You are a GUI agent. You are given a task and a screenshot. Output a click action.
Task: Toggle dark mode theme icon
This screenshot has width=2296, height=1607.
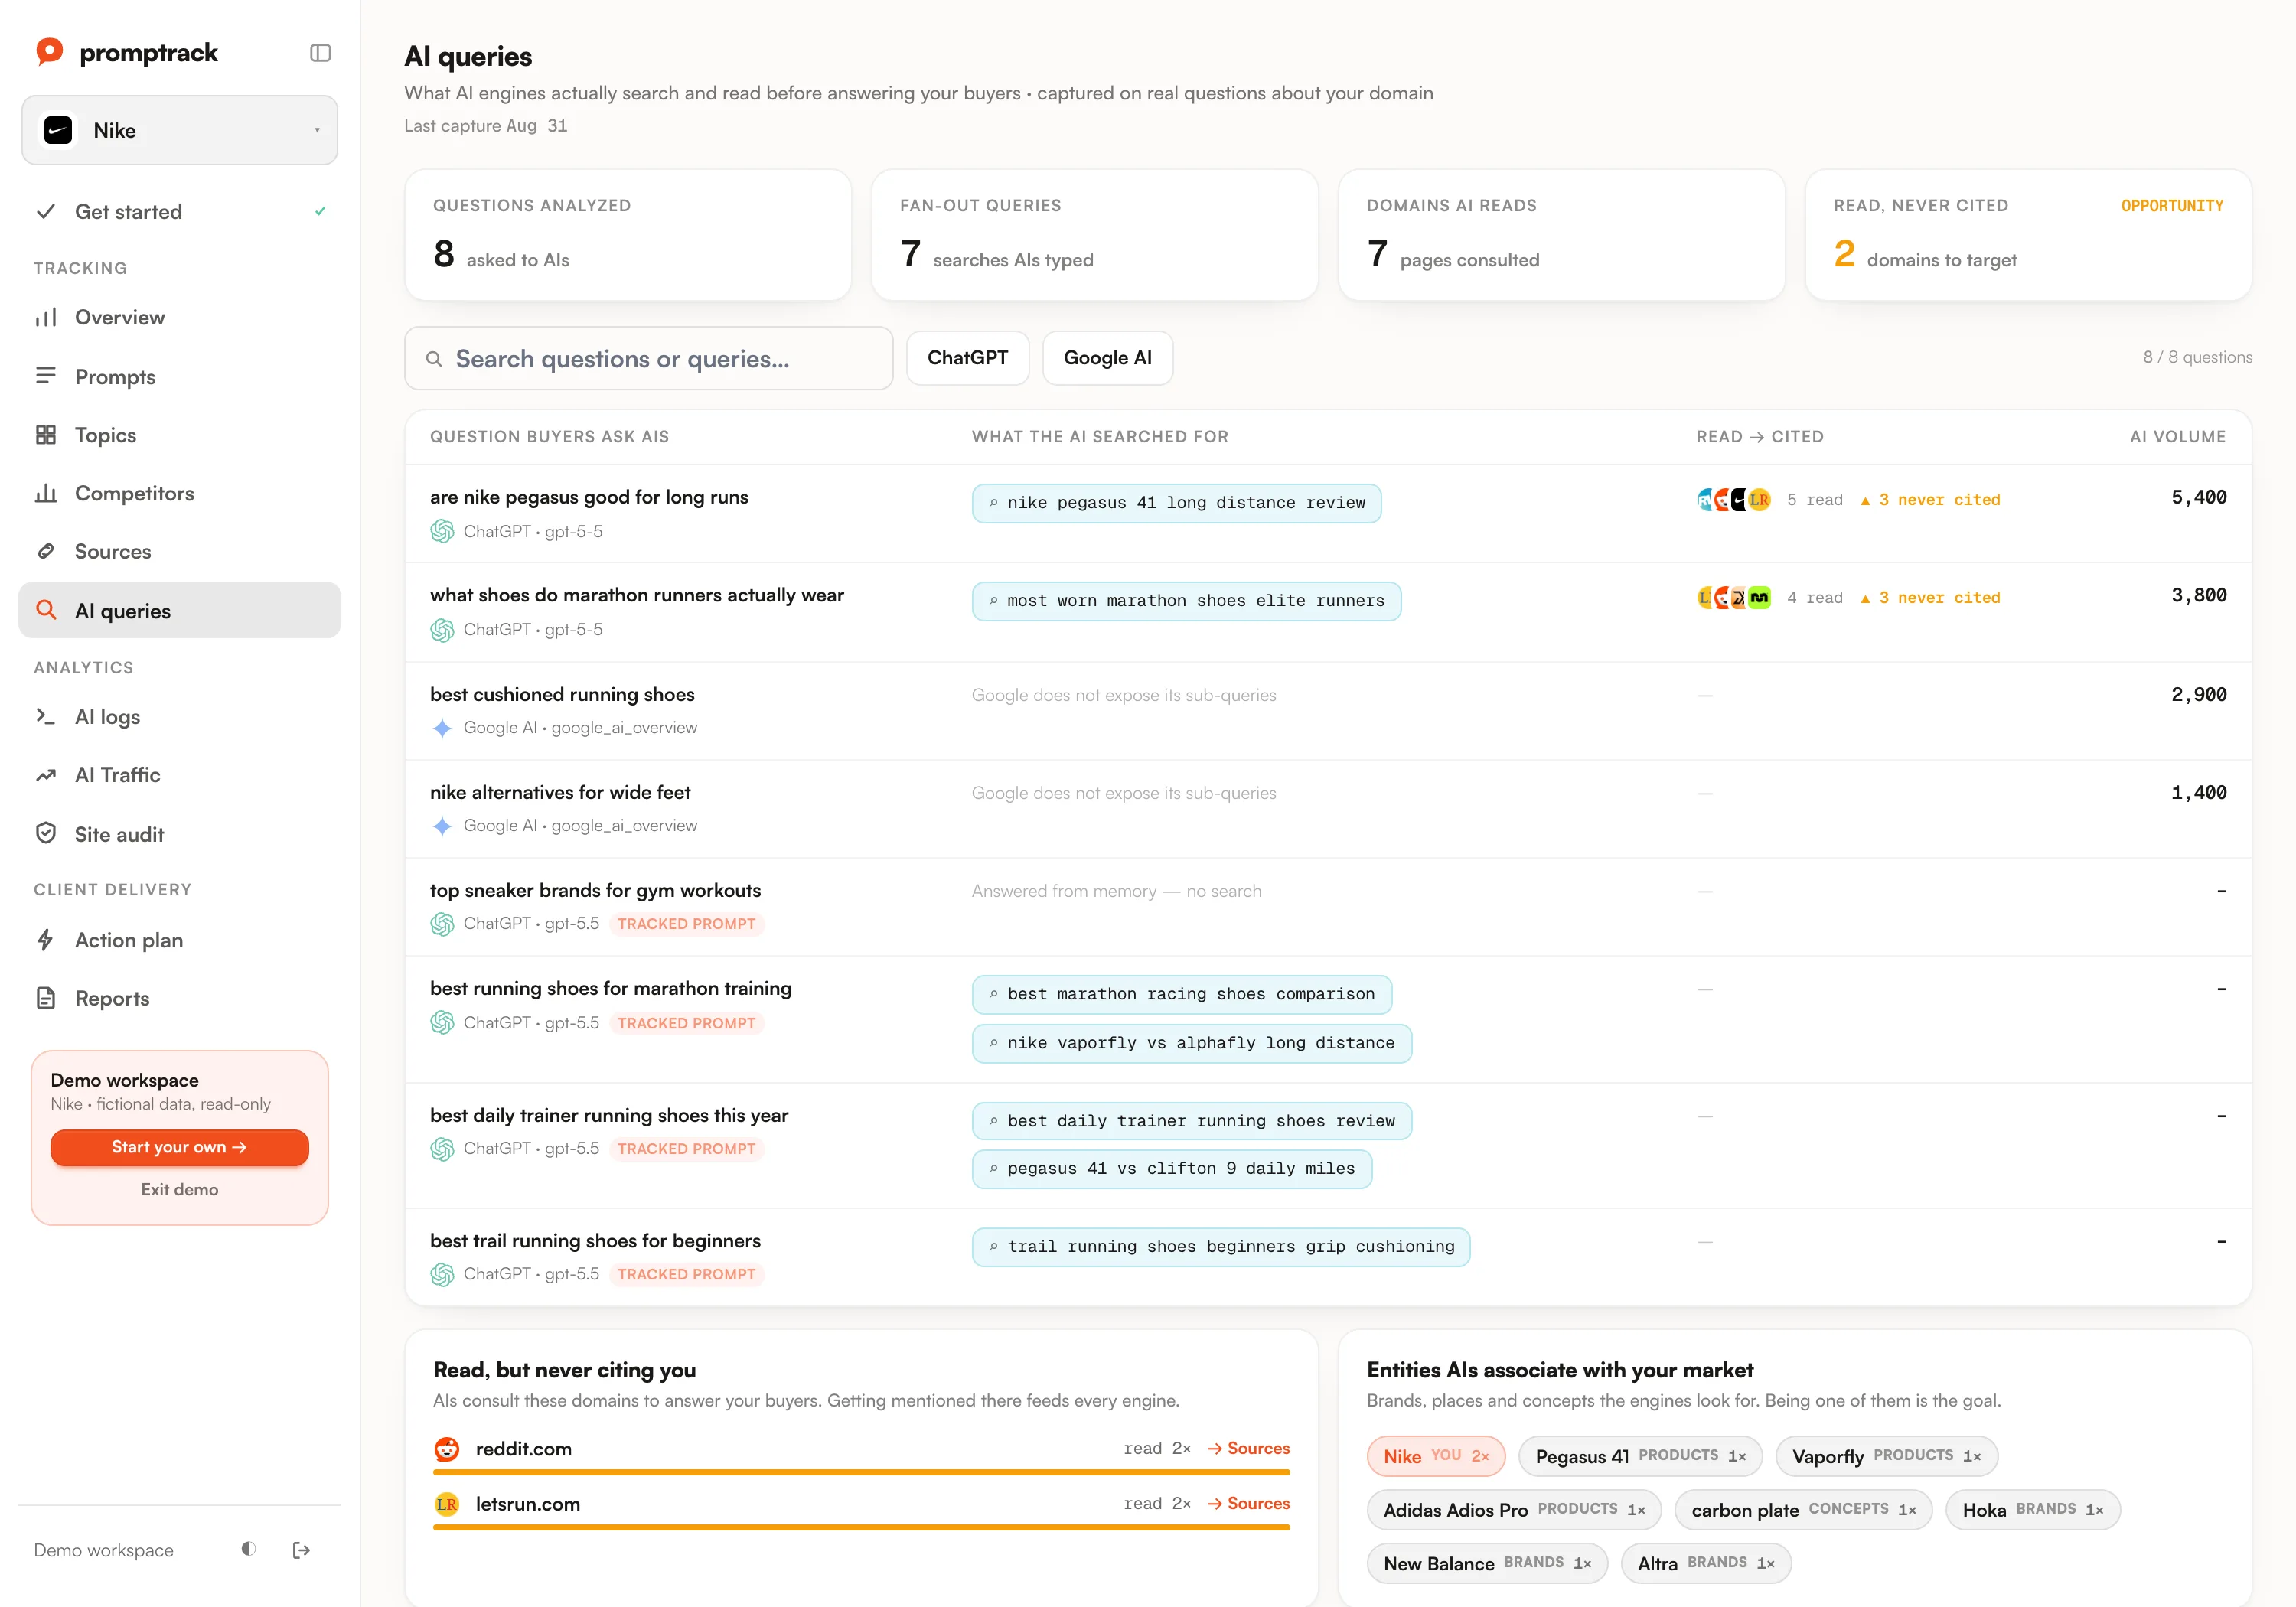249,1549
